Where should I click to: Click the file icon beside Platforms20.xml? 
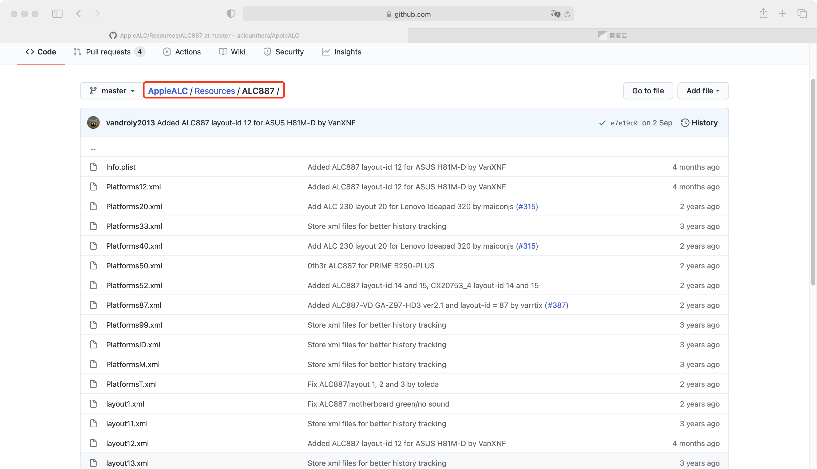point(93,206)
